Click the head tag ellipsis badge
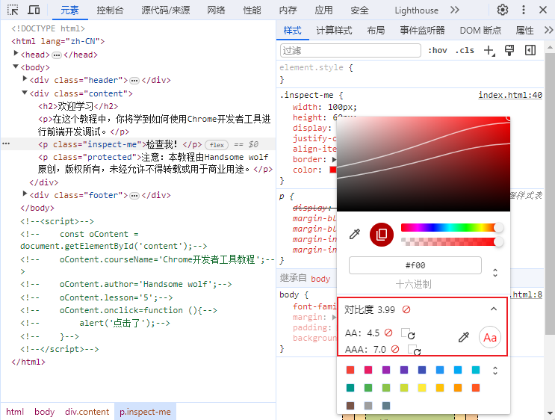 click(x=57, y=55)
